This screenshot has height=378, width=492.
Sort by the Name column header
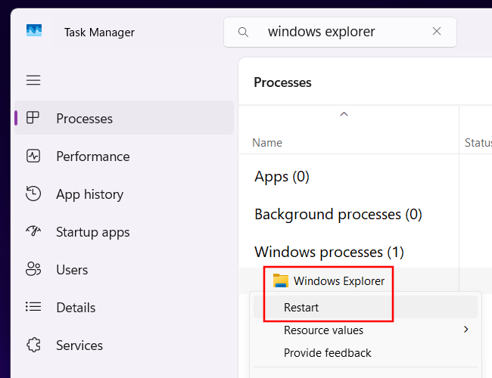(267, 143)
